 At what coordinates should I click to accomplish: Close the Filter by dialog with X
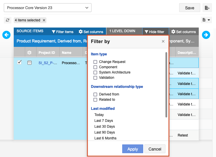(163, 42)
